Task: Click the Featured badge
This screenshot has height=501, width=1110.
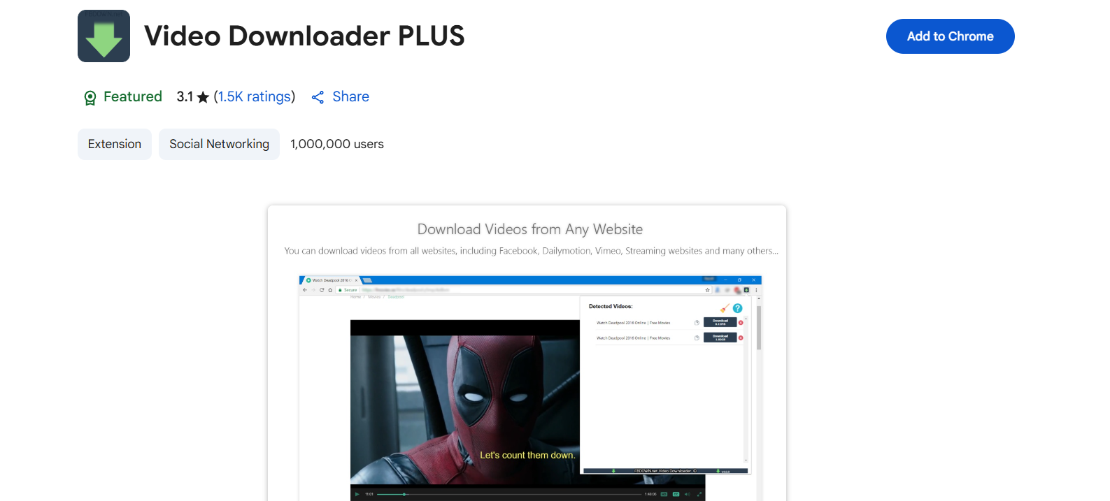Action: point(122,97)
